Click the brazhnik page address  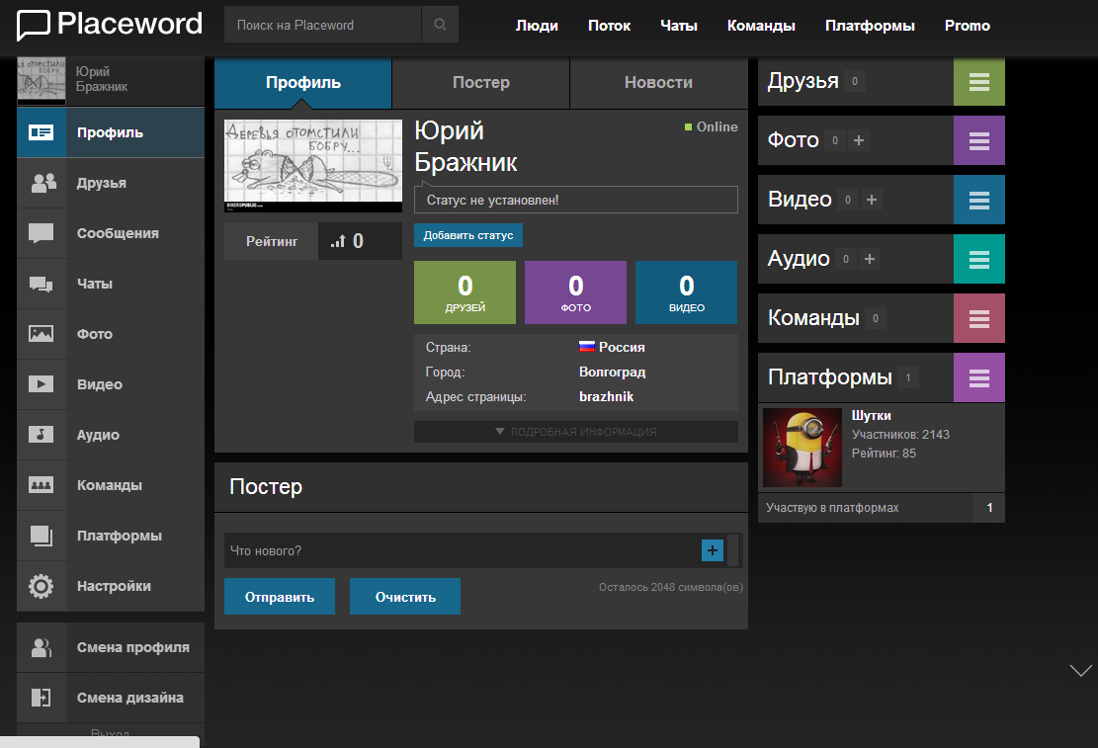(606, 396)
